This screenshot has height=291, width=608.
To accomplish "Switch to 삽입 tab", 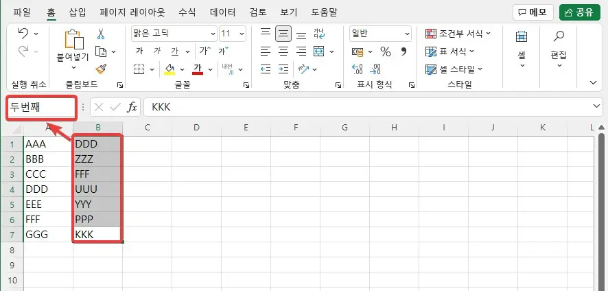I will tap(78, 12).
